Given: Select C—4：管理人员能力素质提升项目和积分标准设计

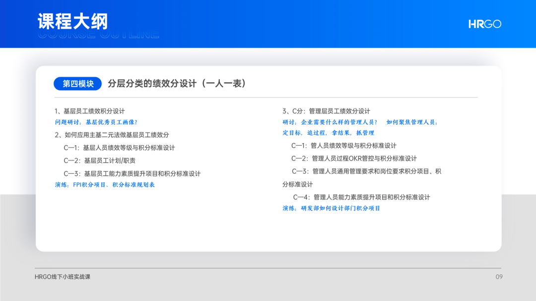Looking at the screenshot, I should click(x=361, y=197).
